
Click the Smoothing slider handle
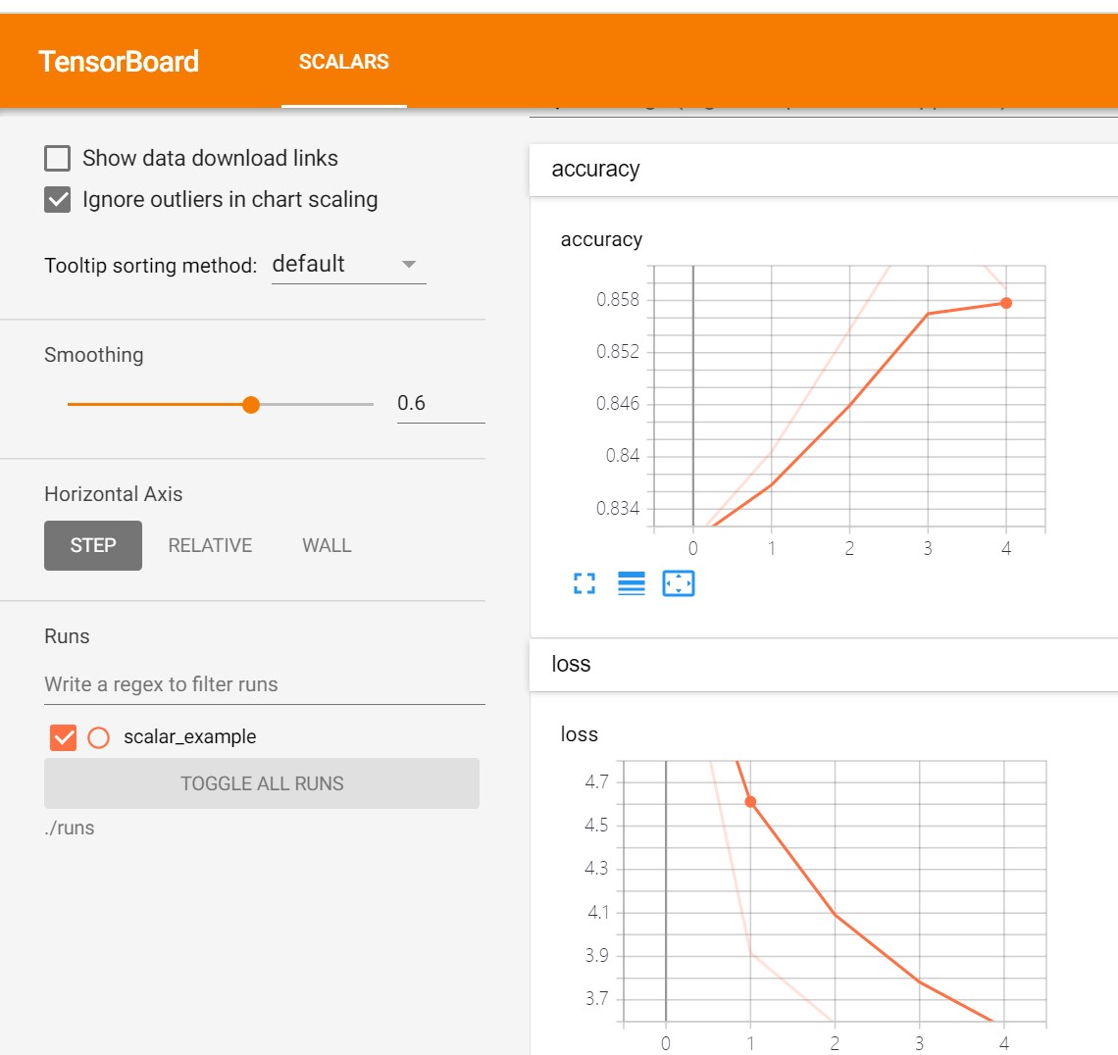coord(250,405)
